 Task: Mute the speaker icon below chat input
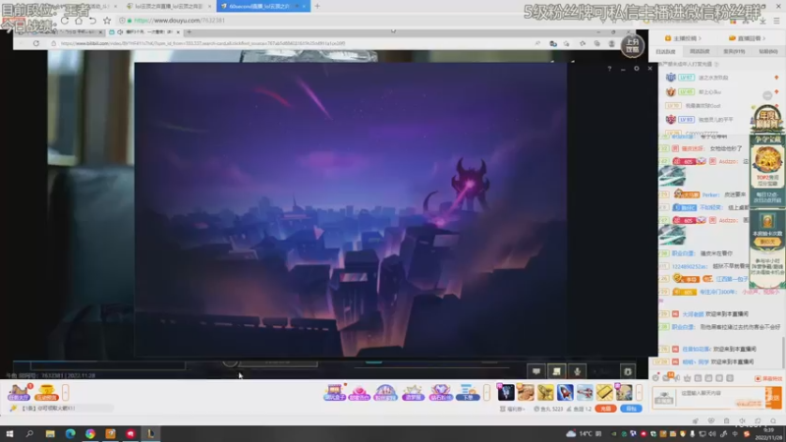(742, 421)
